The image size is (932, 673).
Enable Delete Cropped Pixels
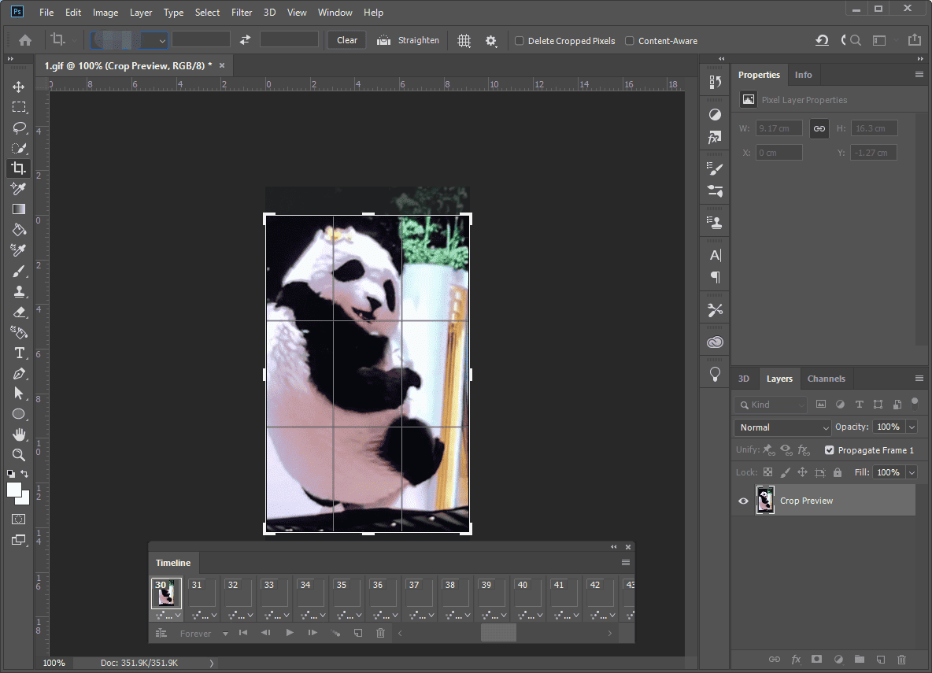pos(519,40)
